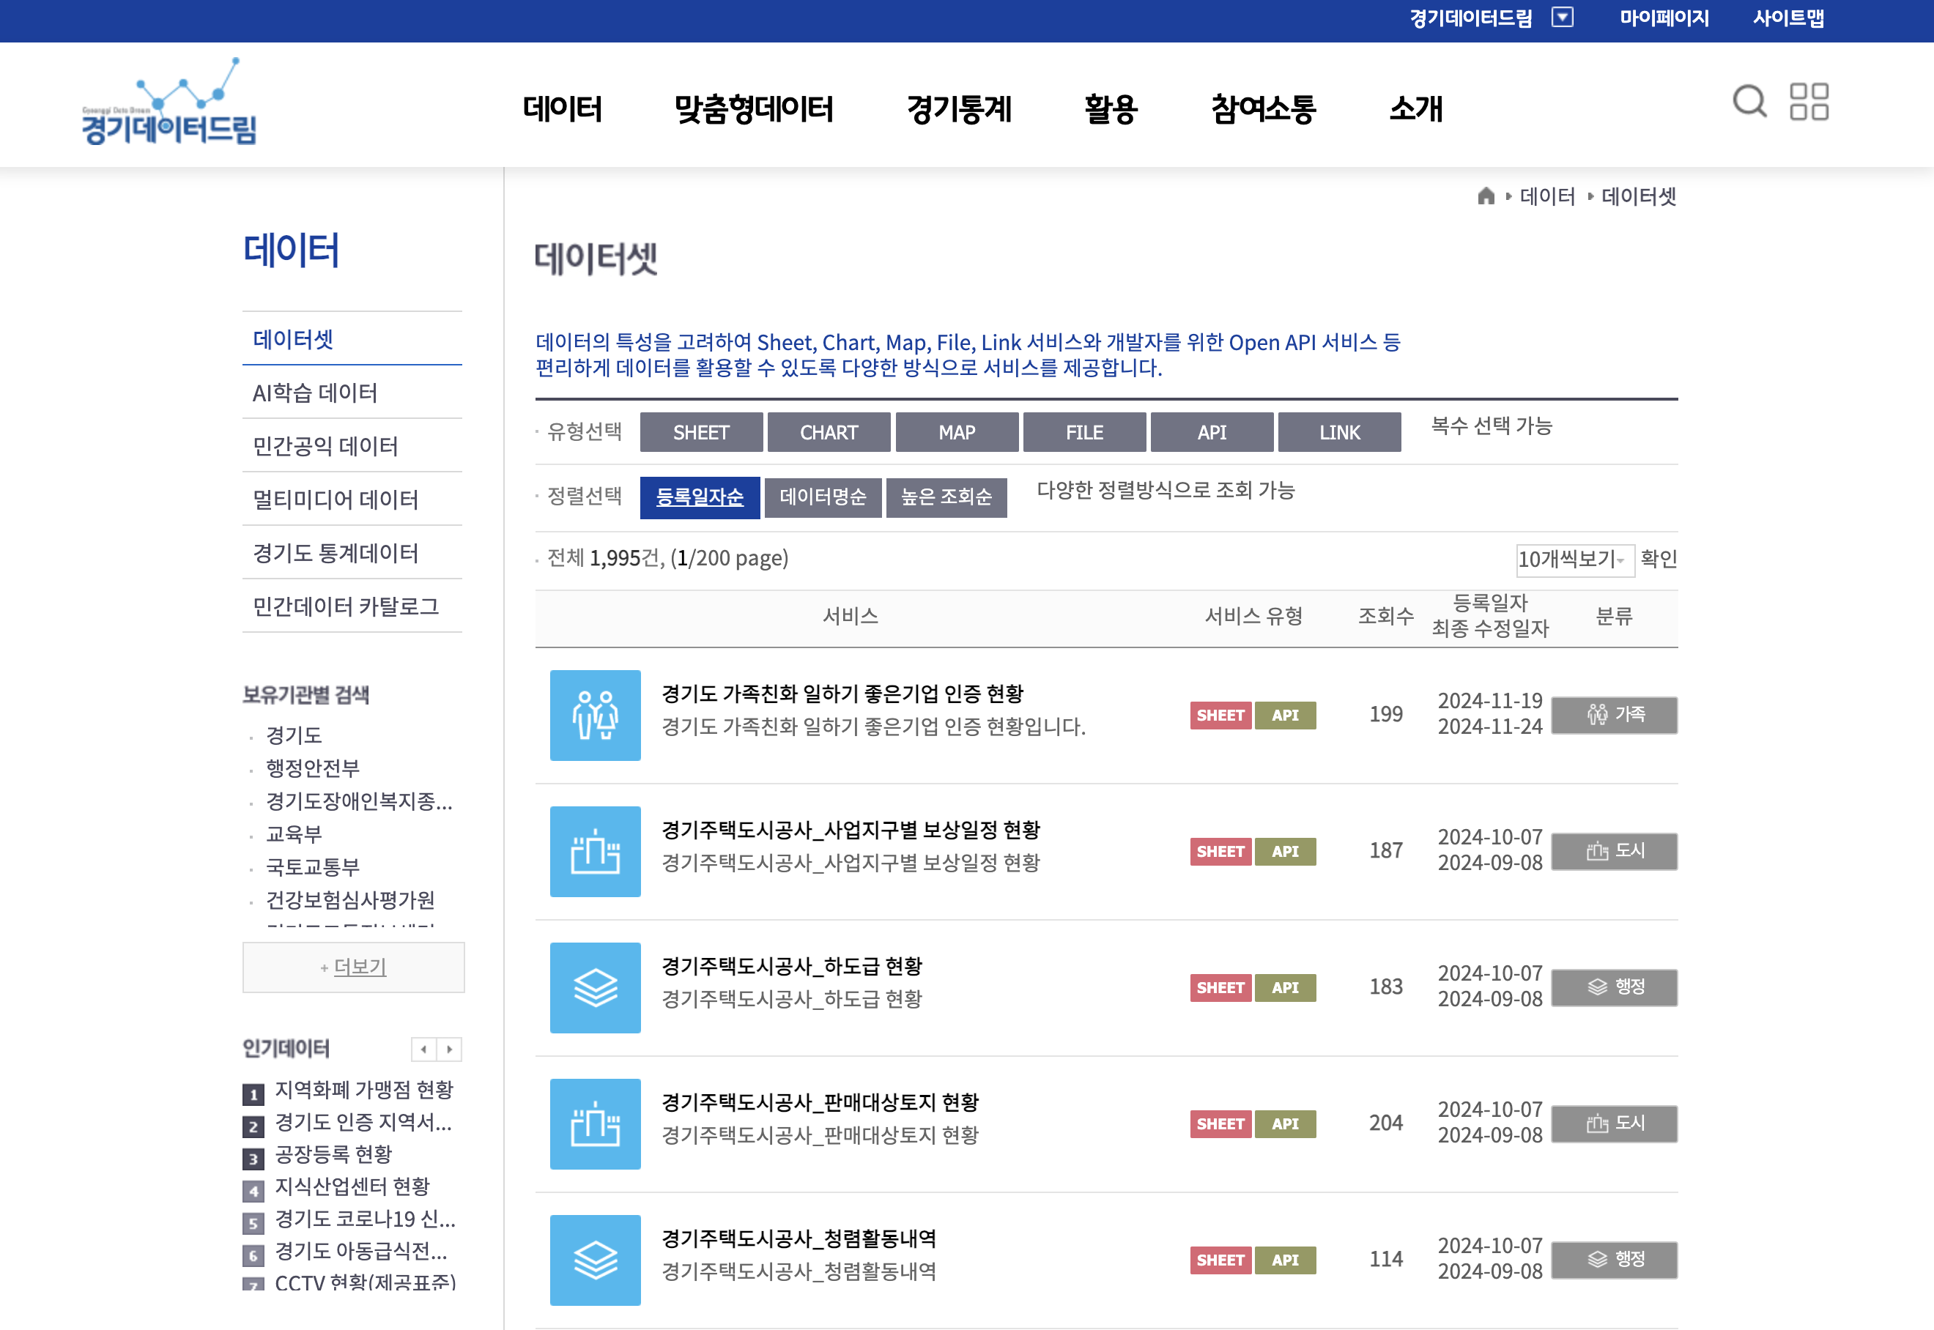Toggle the API type filter
Viewport: 1934px width, 1330px height.
(x=1211, y=433)
